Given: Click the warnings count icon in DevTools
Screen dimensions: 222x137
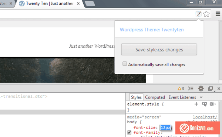Looking at the screenshot, I should point(181,88).
